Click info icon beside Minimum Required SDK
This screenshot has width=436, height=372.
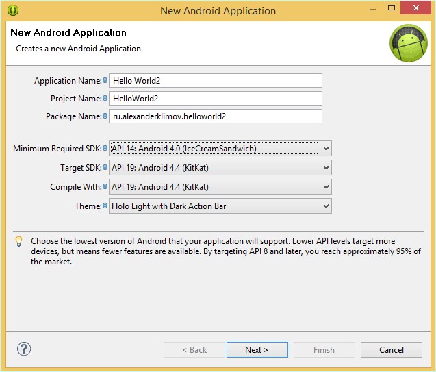[105, 148]
